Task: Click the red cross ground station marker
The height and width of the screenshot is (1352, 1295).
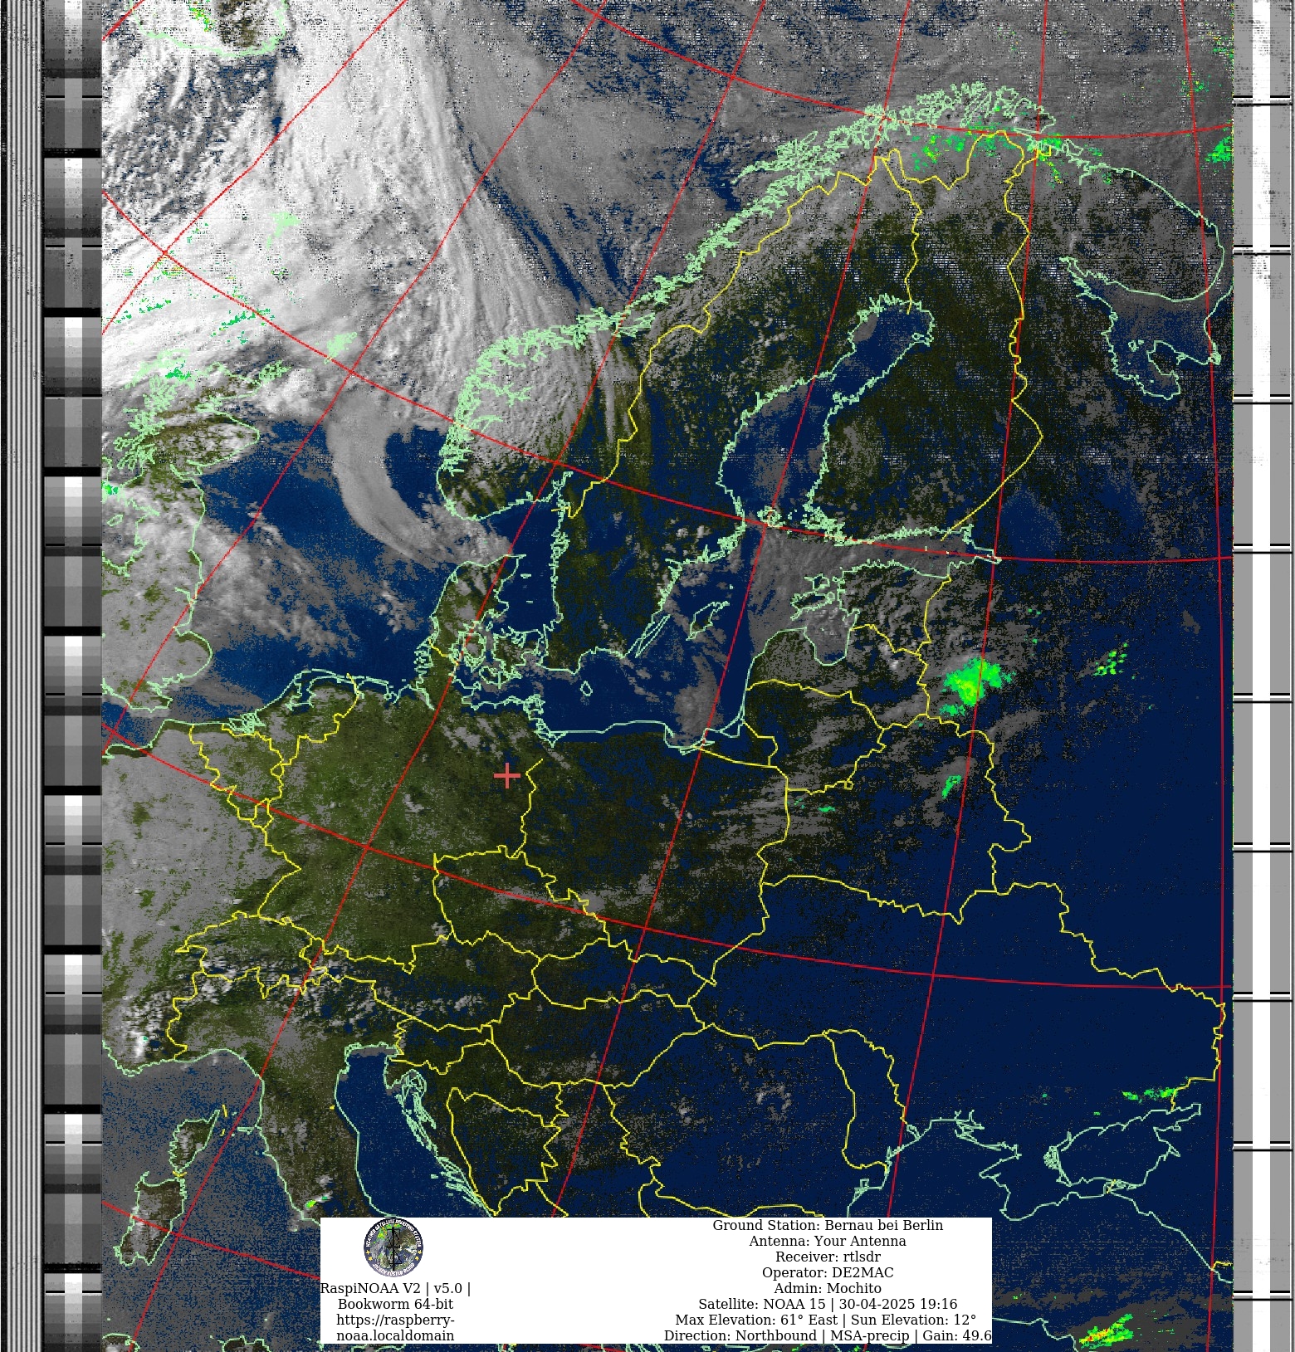Action: (506, 776)
